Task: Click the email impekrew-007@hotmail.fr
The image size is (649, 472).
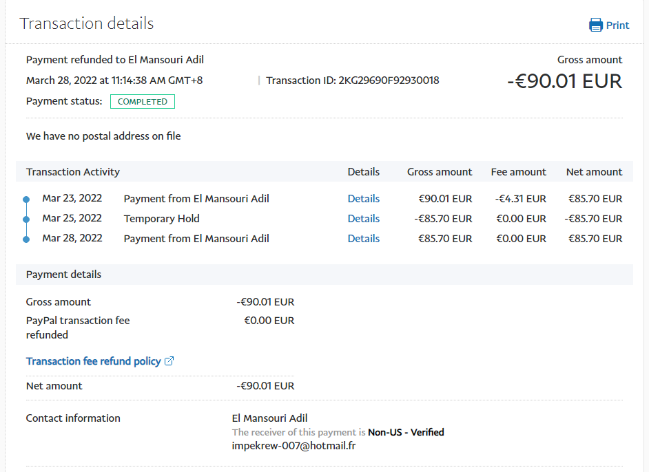Action: [x=293, y=446]
